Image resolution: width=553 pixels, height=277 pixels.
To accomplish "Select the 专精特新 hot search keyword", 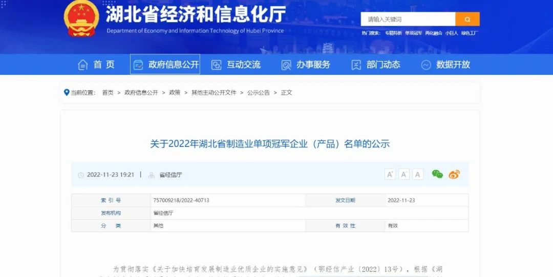I will click(393, 33).
